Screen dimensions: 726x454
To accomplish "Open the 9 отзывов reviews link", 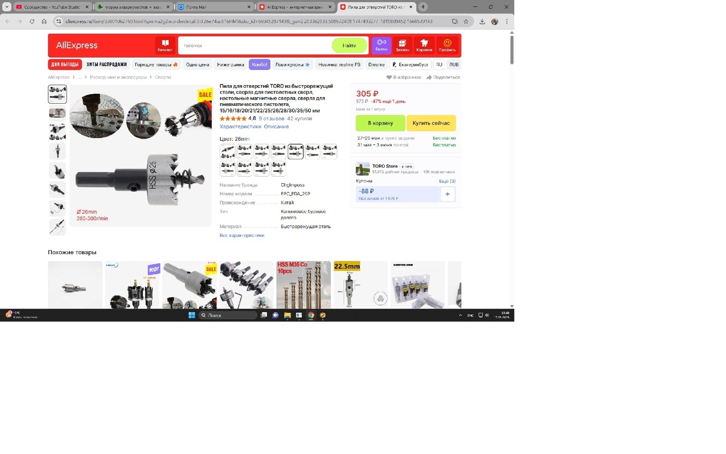I will click(271, 119).
